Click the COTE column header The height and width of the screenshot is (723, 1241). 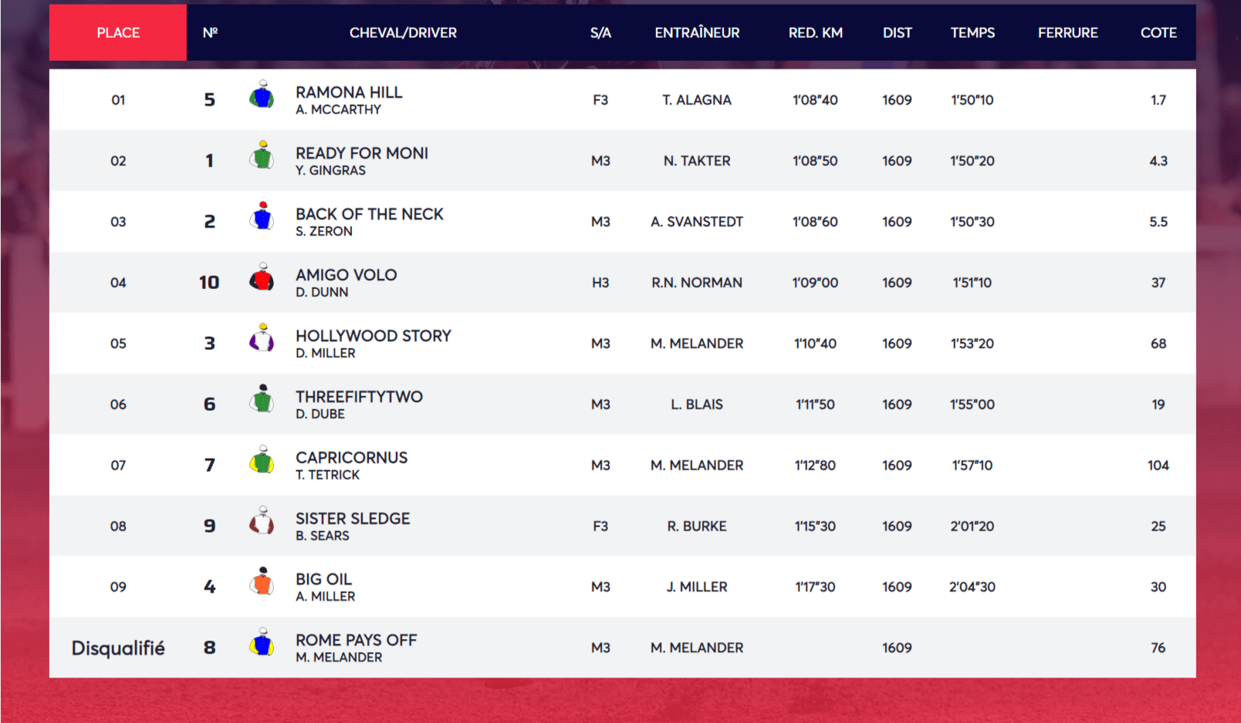1158,32
